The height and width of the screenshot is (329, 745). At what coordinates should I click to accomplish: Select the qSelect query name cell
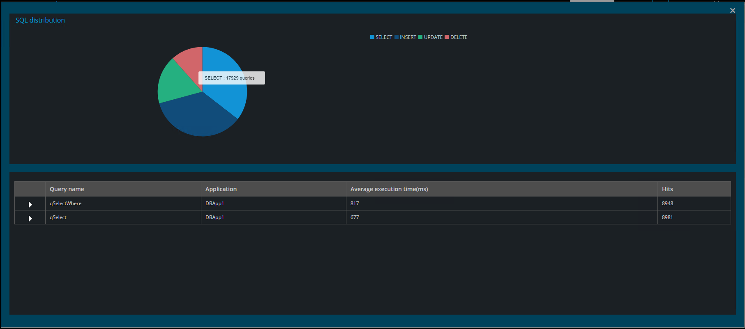coord(58,217)
